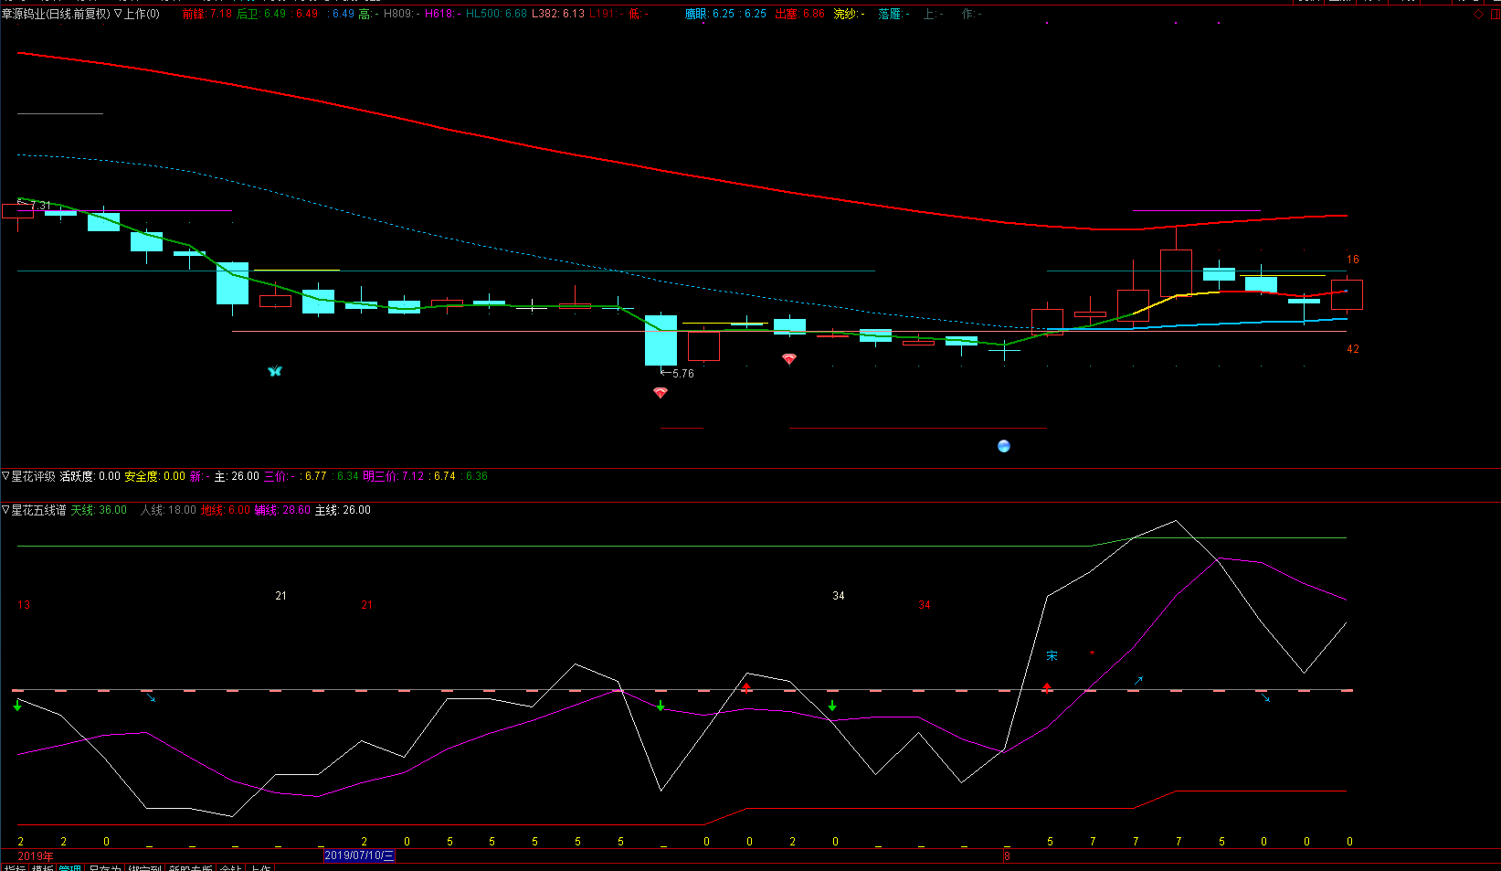Click the first red up arrow on the indicator midline

tap(746, 686)
